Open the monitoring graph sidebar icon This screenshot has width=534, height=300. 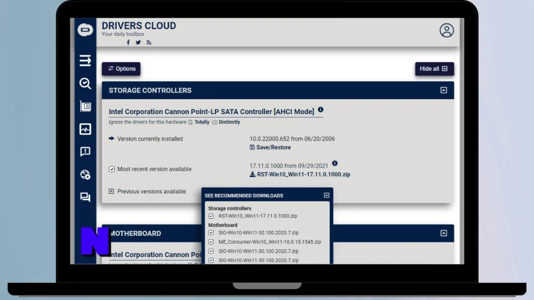(x=85, y=129)
